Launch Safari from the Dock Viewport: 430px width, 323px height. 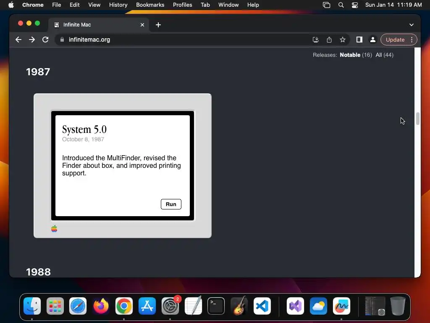coord(78,306)
